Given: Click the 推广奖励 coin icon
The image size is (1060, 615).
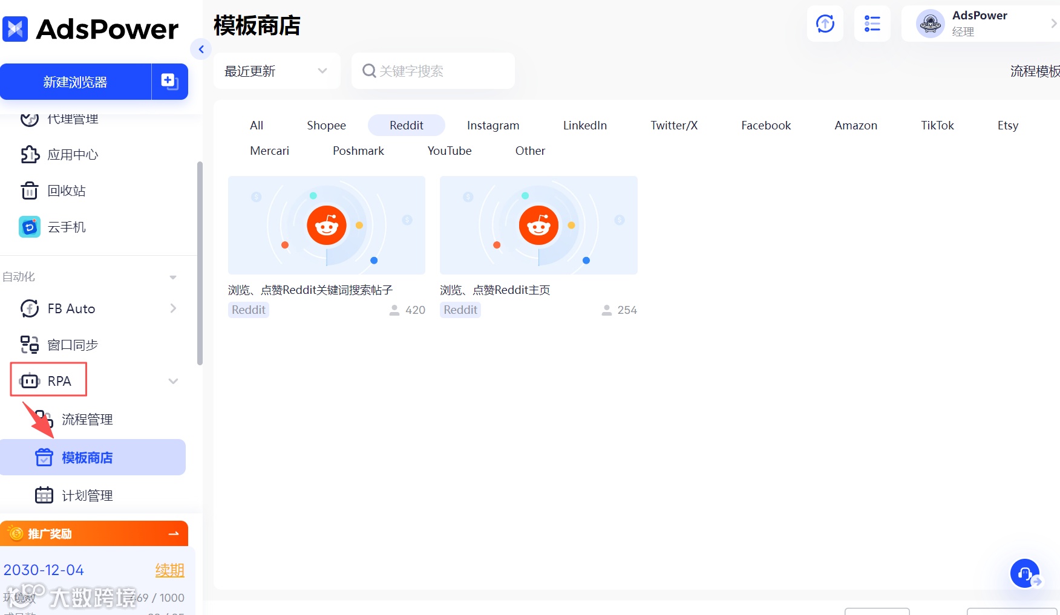Looking at the screenshot, I should tap(16, 533).
